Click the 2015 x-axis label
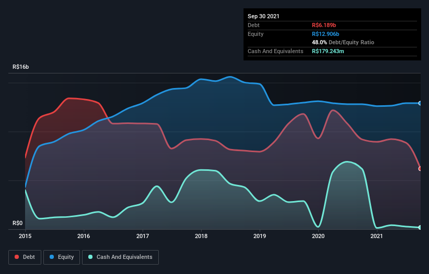This screenshot has width=429, height=274. 25,236
